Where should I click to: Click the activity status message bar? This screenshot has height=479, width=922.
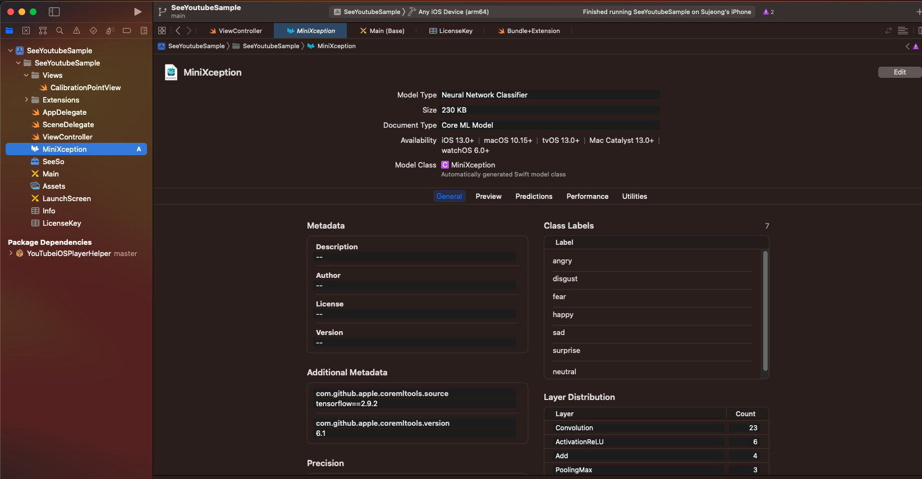tap(667, 12)
